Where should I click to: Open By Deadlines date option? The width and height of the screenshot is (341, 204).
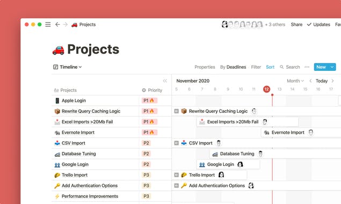coord(233,67)
